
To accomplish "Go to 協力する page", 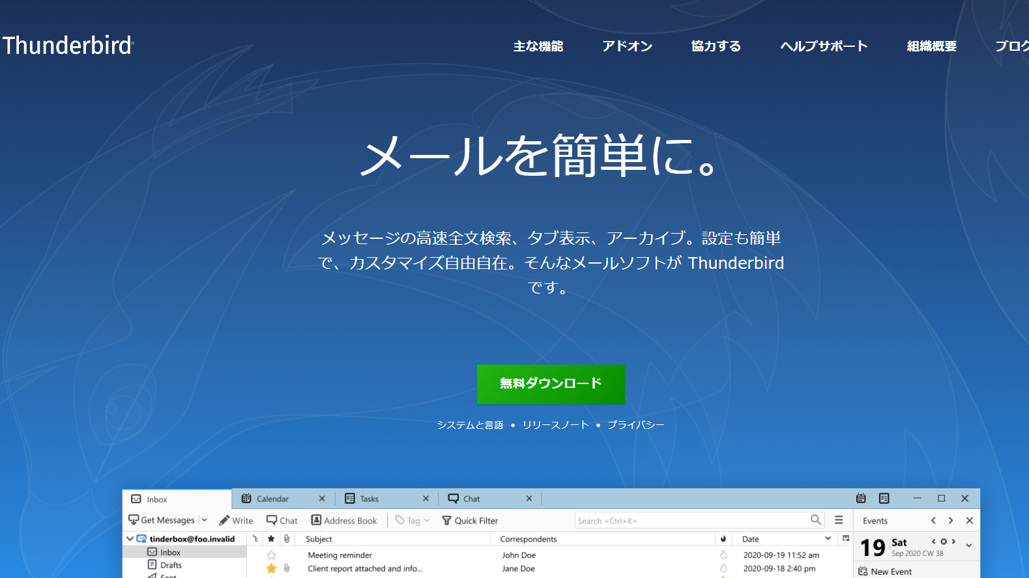I will click(x=716, y=46).
